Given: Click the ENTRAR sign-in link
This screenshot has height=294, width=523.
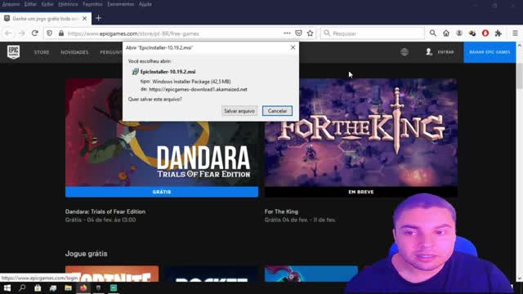Looking at the screenshot, I should point(445,52).
